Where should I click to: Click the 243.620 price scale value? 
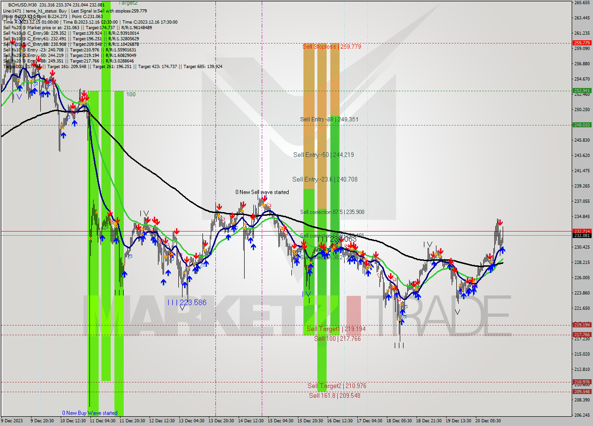581,156
